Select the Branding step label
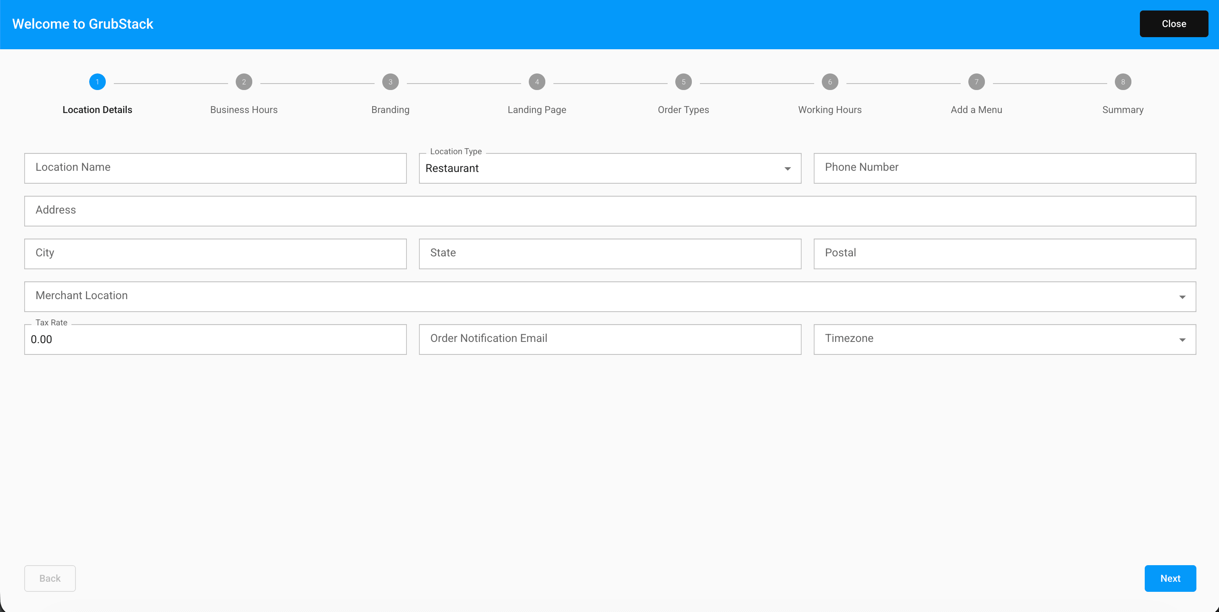This screenshot has width=1219, height=612. [x=390, y=110]
